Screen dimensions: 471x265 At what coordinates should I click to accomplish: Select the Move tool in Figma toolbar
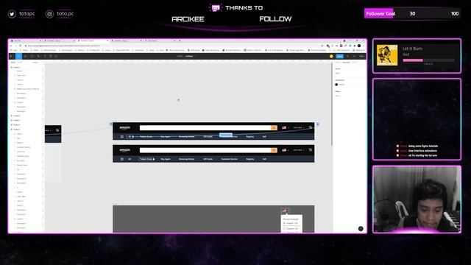click(18, 56)
